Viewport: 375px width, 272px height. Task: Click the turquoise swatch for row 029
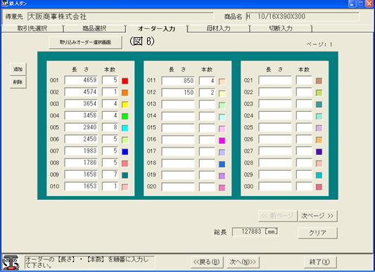tap(319, 175)
